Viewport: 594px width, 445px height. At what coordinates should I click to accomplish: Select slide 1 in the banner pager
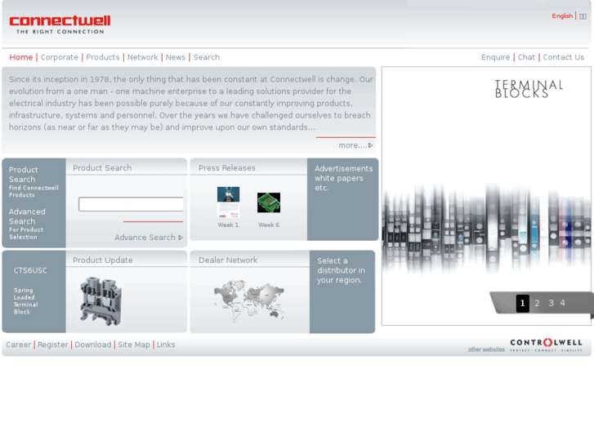[522, 304]
